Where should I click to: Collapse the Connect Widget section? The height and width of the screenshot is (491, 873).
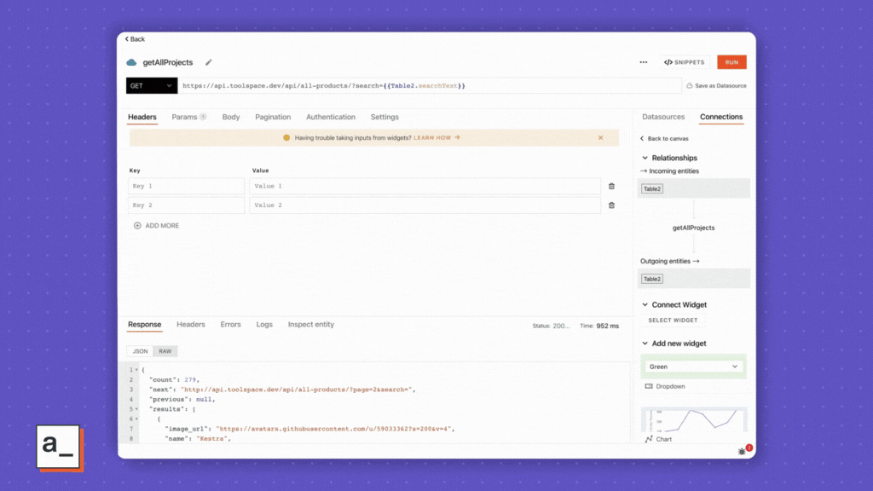pyautogui.click(x=645, y=304)
